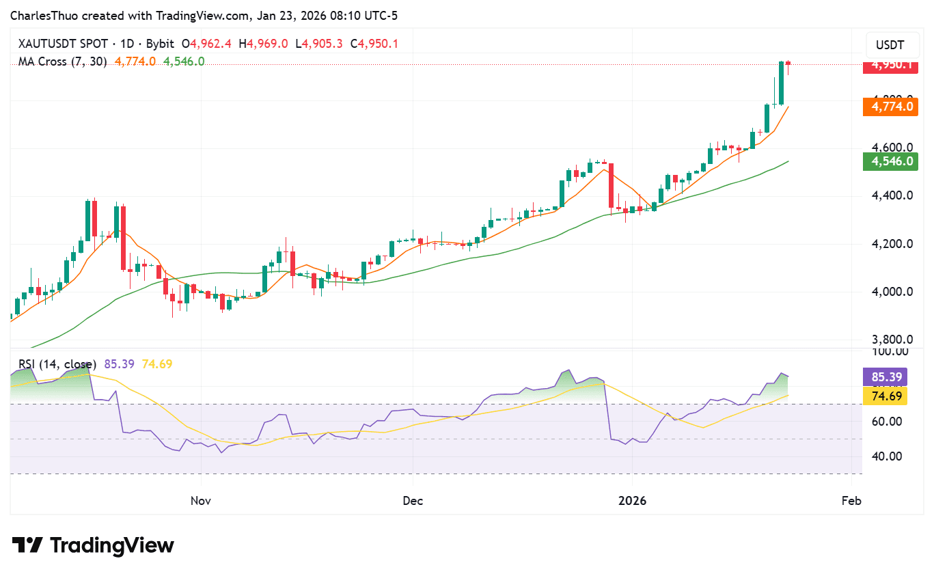Click the red last-price label 4,950.1
Screen dimensions: 934x576
click(x=890, y=66)
